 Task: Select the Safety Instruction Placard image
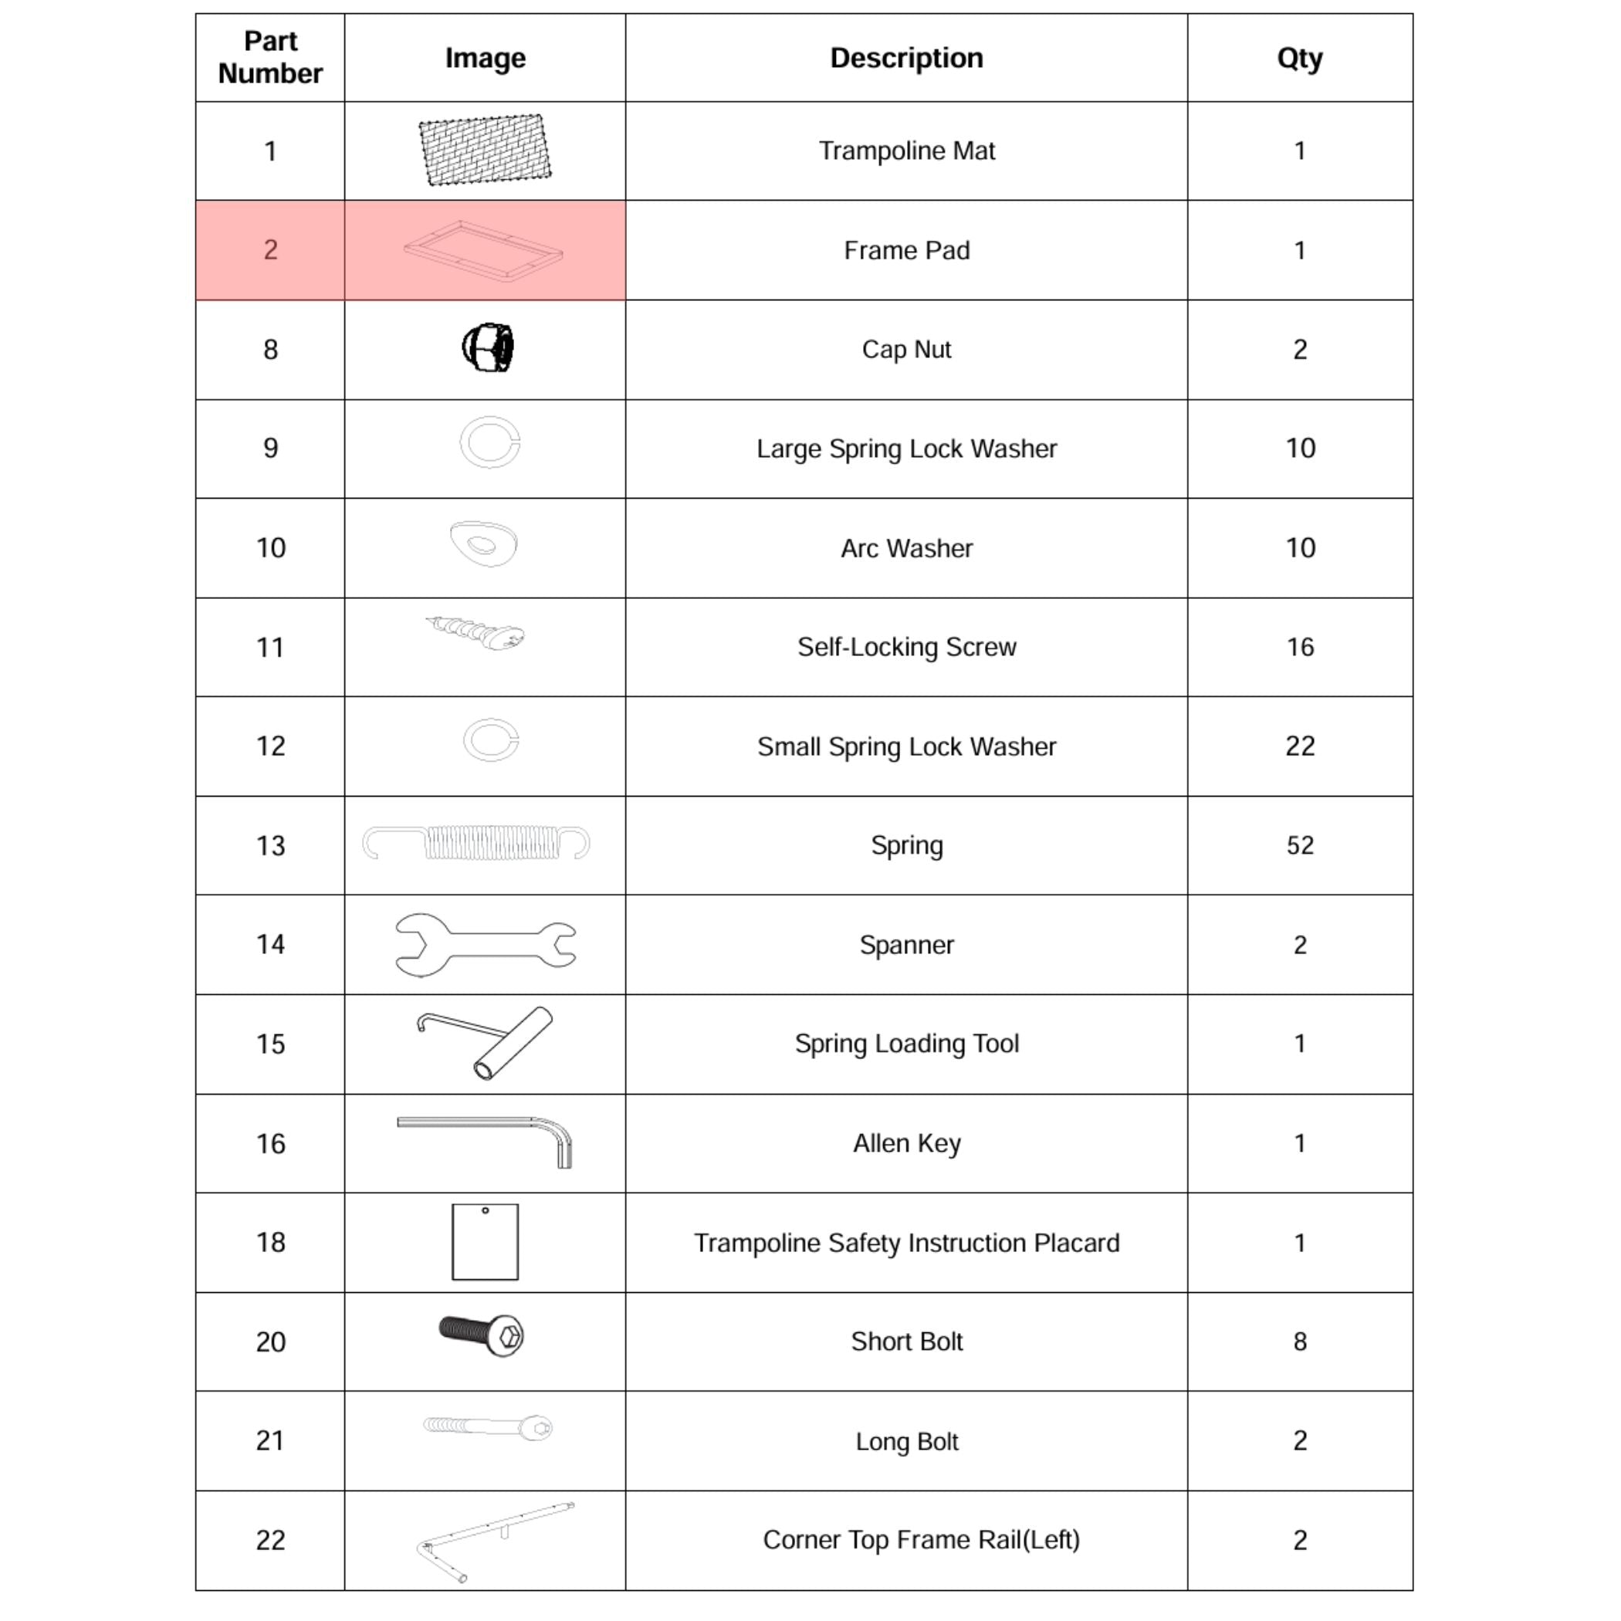(x=485, y=1241)
